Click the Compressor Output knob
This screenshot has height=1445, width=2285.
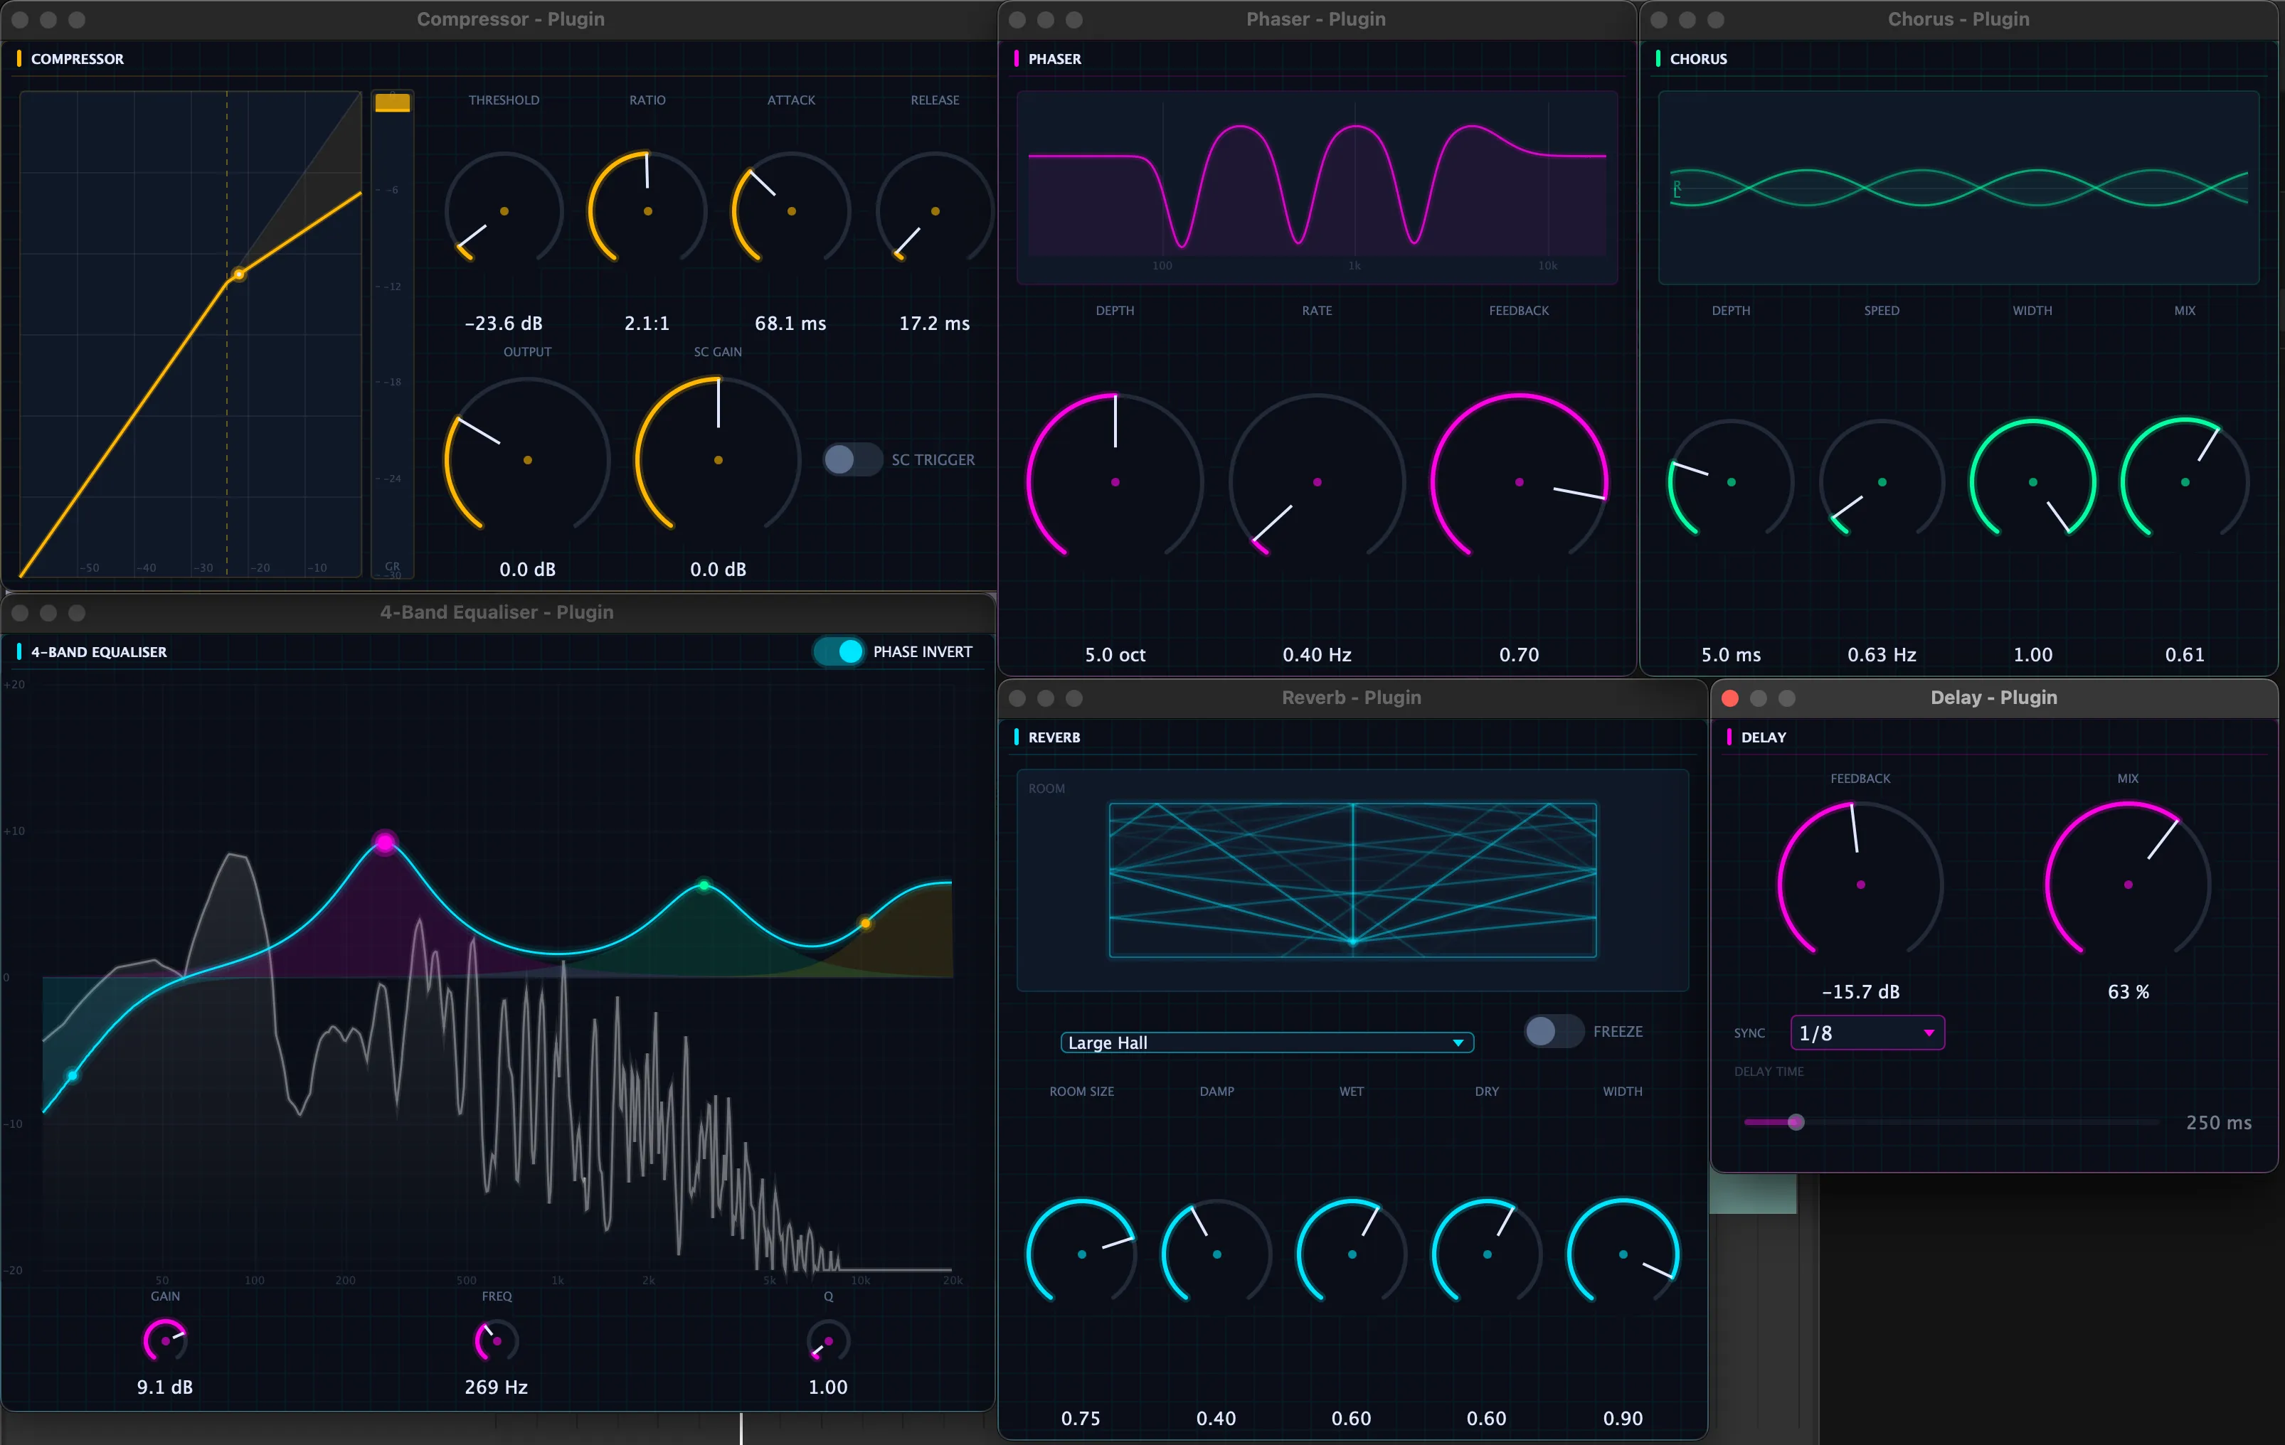tap(528, 460)
